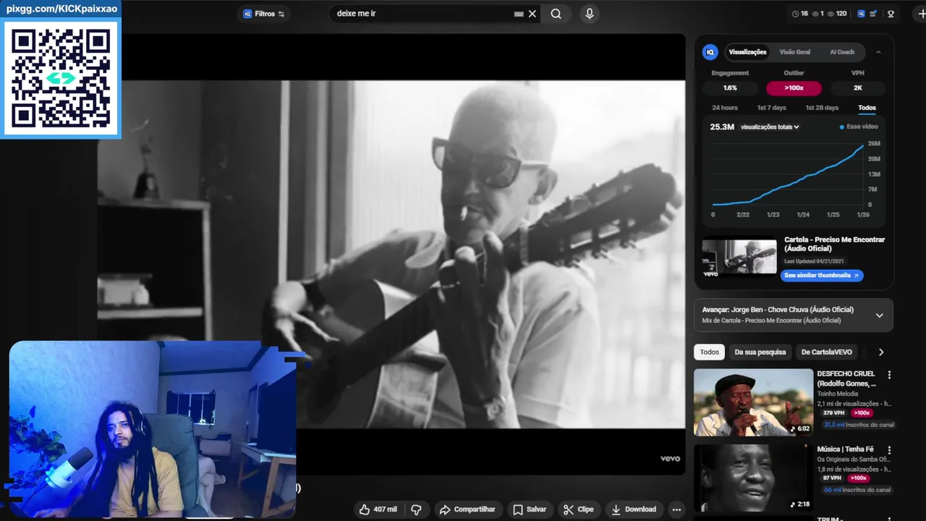The width and height of the screenshot is (926, 521).
Task: Click the right arrow to show more chips
Action: pyautogui.click(x=881, y=352)
